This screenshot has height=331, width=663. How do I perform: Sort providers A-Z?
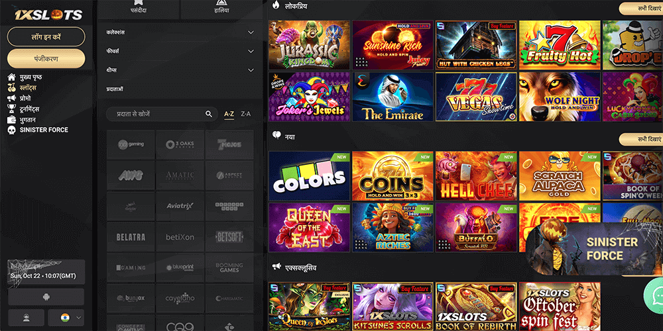point(229,114)
